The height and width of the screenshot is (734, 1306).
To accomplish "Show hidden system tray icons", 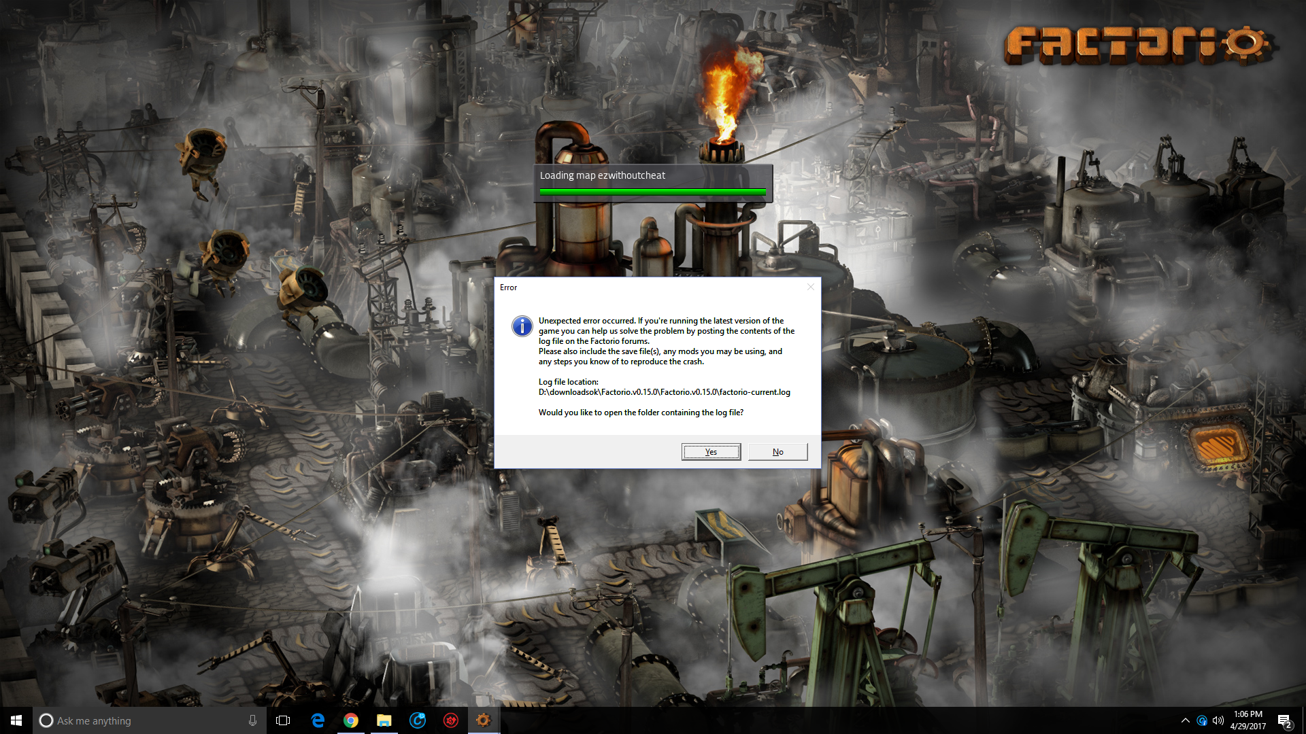I will 1185,720.
